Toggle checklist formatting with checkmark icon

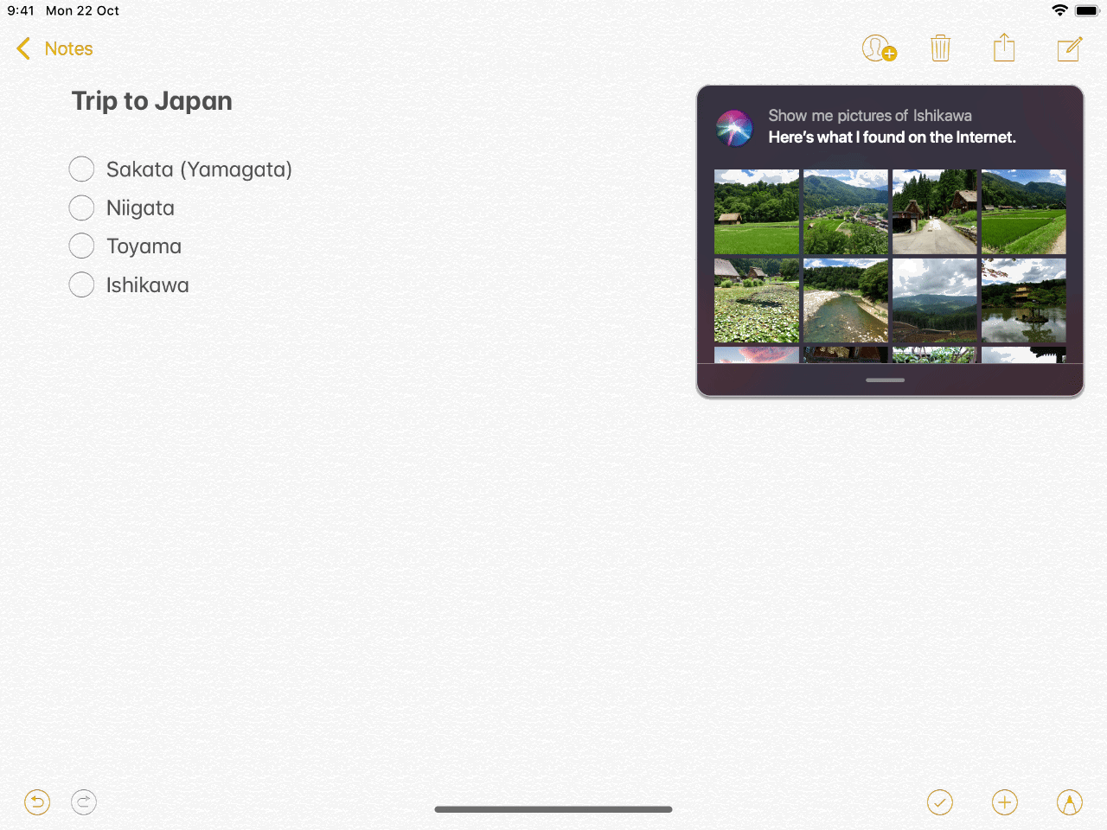pyautogui.click(x=939, y=802)
